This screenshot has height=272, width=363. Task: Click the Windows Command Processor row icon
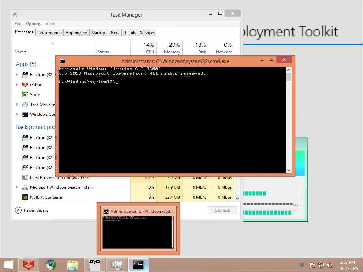click(x=25, y=114)
